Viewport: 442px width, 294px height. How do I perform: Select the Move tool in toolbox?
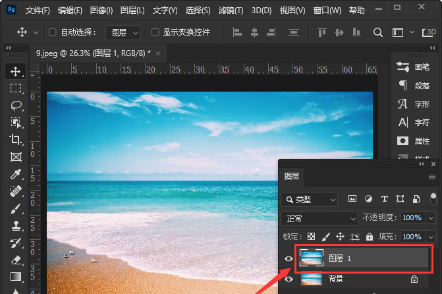[15, 71]
